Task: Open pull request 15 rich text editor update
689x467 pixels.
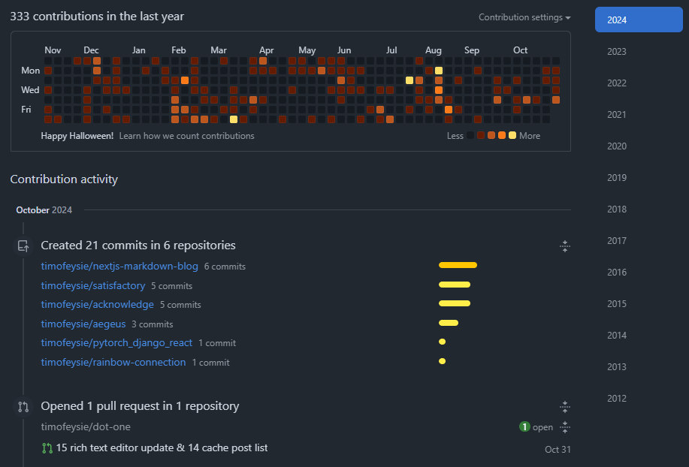Action: (162, 447)
